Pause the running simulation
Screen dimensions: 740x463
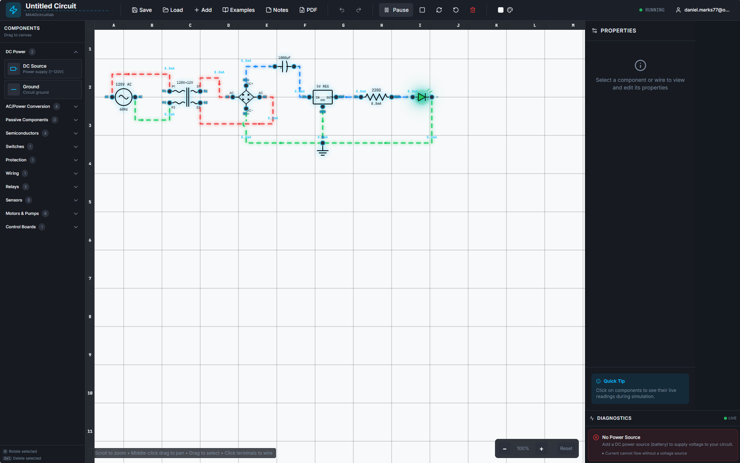click(x=396, y=10)
